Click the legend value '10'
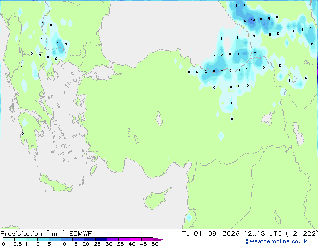Image resolution: width=318 pixels, height=246 pixels. (x=63, y=244)
